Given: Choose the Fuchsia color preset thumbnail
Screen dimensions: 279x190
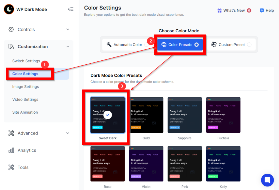Looking at the screenshot, I should tap(223, 115).
